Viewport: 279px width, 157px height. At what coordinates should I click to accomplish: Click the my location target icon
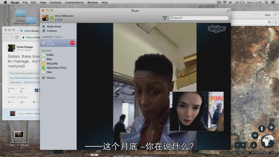[x=271, y=127]
